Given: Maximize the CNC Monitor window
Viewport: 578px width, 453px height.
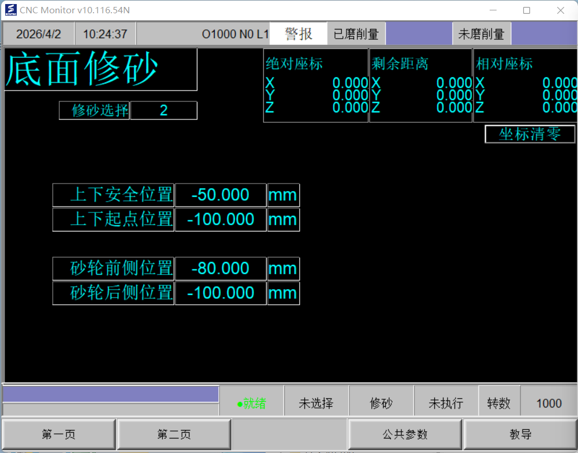Looking at the screenshot, I should [526, 10].
